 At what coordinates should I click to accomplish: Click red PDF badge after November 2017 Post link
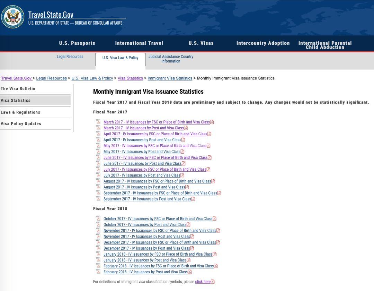click(192, 236)
